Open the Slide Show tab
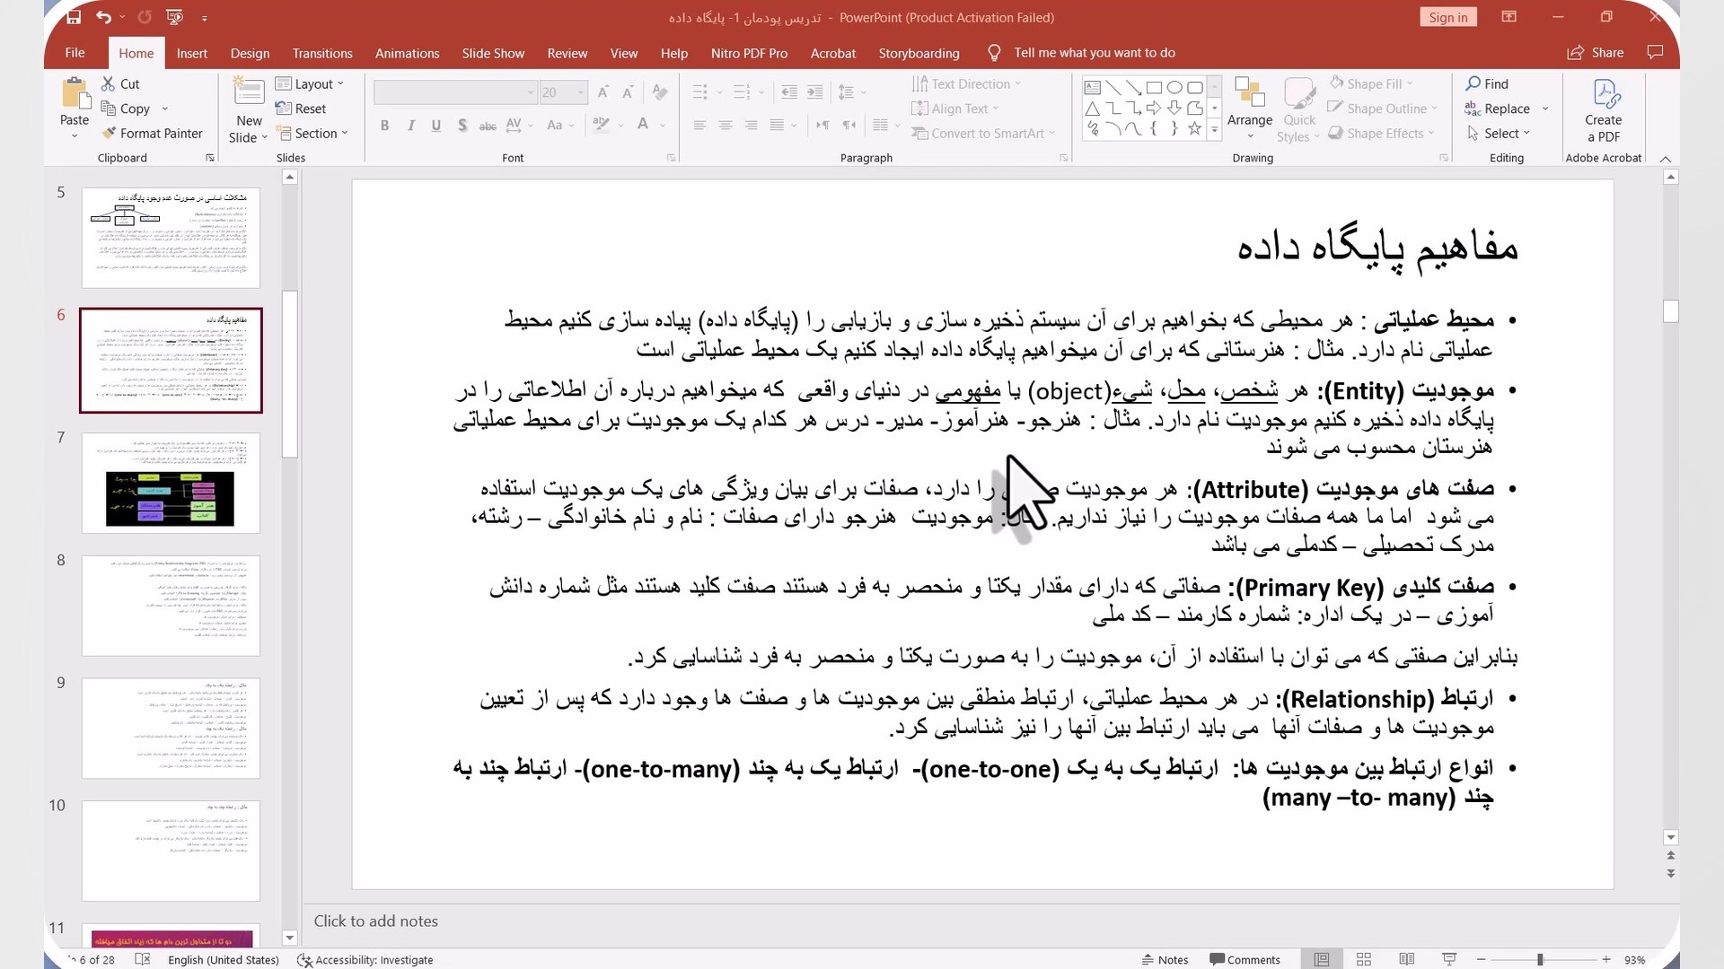Screen dimensions: 1724x969 pos(493,53)
